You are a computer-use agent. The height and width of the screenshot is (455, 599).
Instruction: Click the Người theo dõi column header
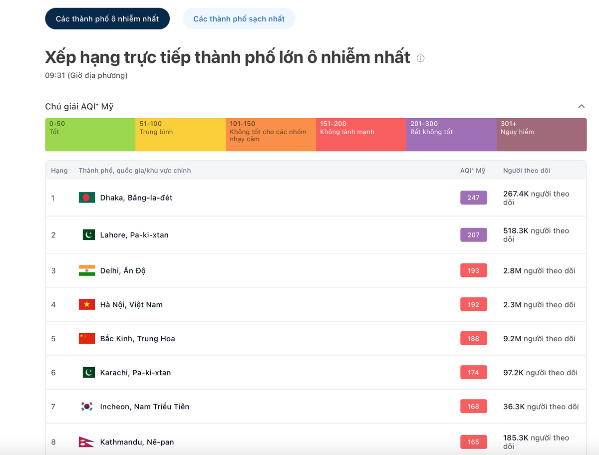[x=526, y=171]
